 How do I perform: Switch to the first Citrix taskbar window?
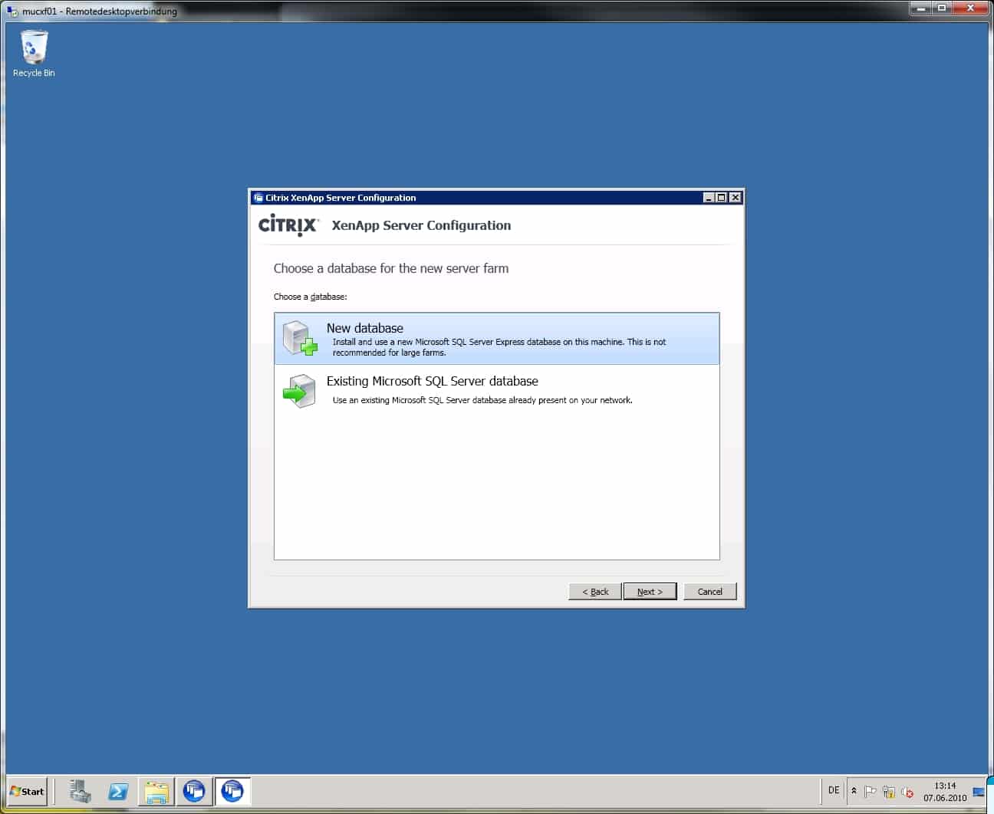coord(195,792)
